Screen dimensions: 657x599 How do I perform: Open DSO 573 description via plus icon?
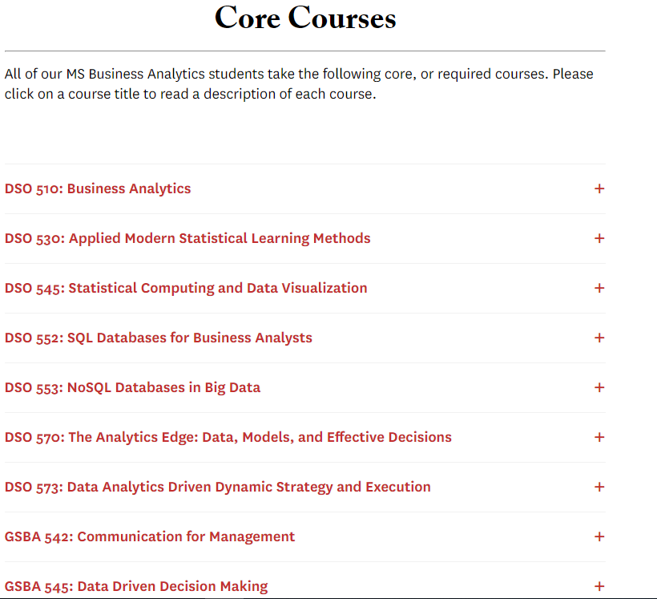(599, 487)
